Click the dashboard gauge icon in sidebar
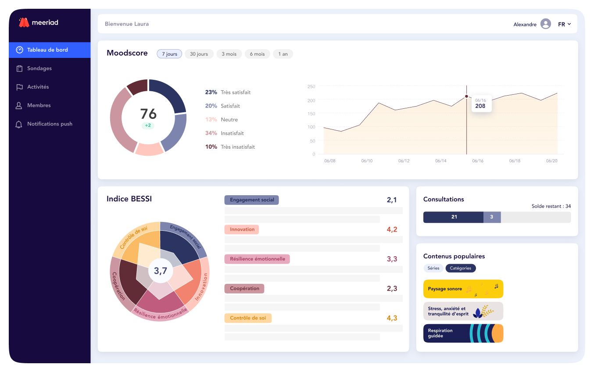The width and height of the screenshot is (594, 372). pyautogui.click(x=19, y=50)
